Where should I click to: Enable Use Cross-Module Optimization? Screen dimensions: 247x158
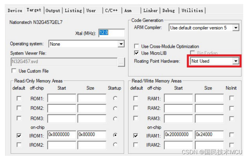tap(136, 46)
